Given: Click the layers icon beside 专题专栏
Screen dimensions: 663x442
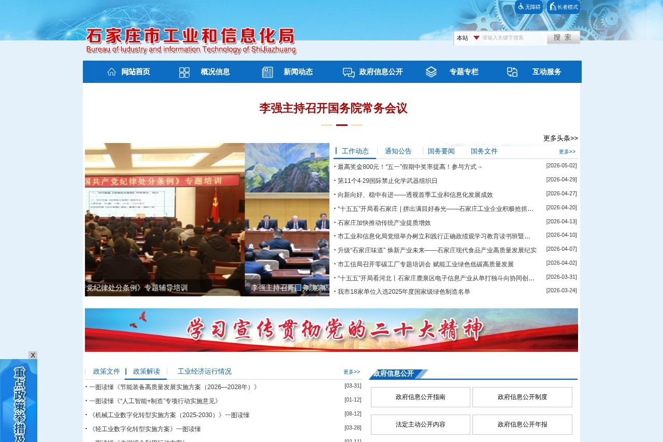Looking at the screenshot, I should (x=431, y=72).
